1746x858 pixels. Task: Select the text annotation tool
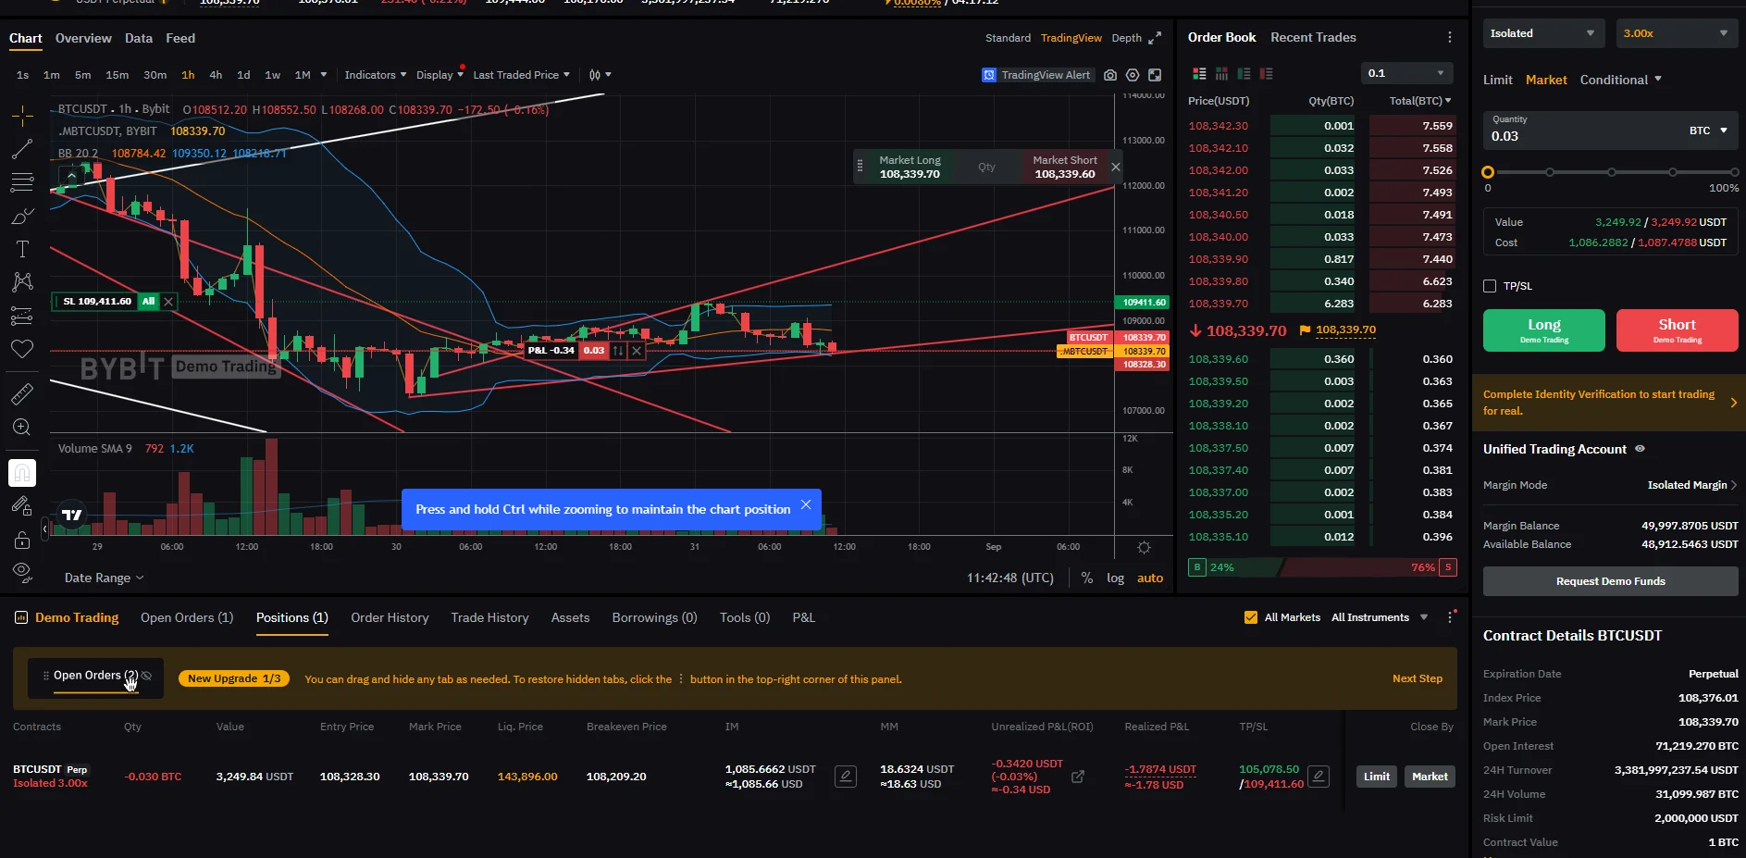point(22,249)
